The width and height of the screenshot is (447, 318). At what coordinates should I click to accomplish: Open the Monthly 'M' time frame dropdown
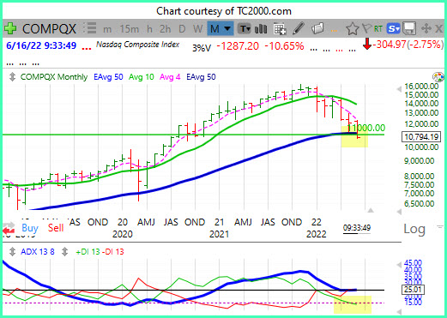point(220,28)
